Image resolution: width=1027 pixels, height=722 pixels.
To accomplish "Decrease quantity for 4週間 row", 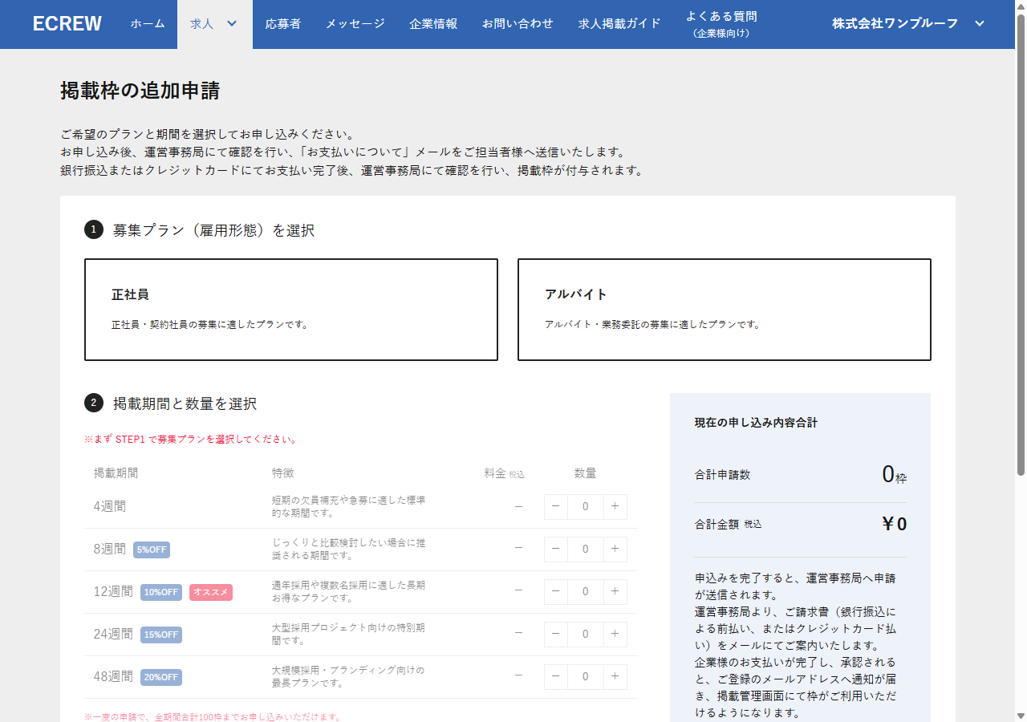I will click(556, 507).
